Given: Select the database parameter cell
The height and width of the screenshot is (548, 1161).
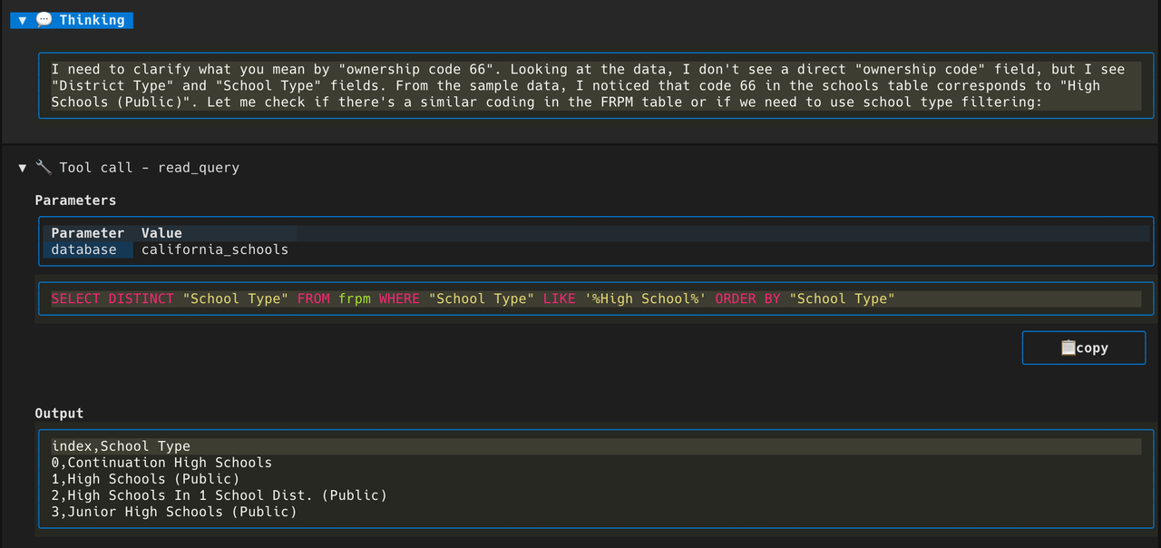Looking at the screenshot, I should 83,250.
